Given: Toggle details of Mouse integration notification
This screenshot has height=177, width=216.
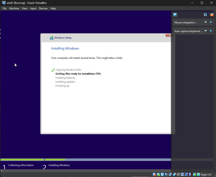Looking at the screenshot, I should [206, 22].
